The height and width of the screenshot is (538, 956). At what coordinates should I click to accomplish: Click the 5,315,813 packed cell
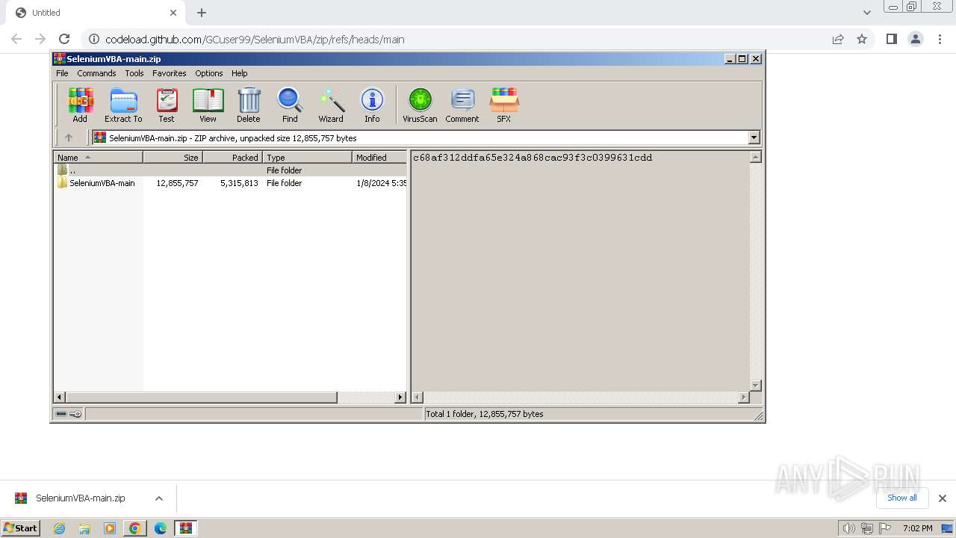click(x=239, y=183)
